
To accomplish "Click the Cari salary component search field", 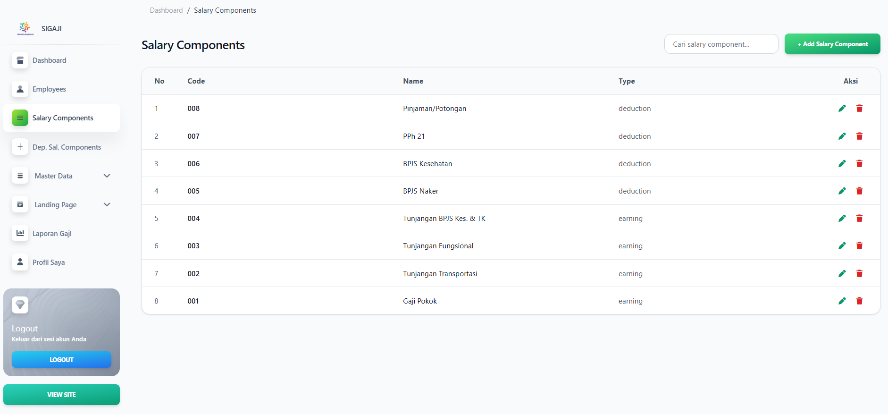I will [x=721, y=44].
